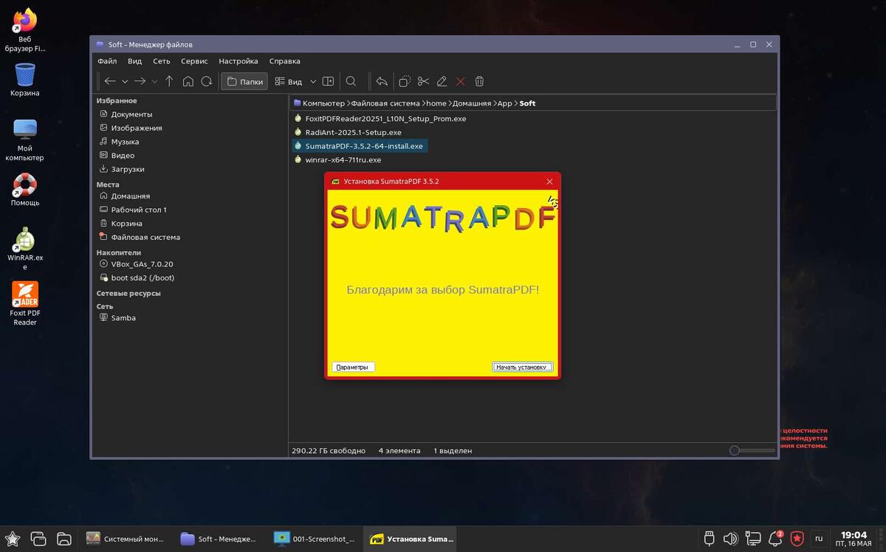This screenshot has height=552, width=886.
Task: Open the Настройка menu
Action: (x=238, y=61)
